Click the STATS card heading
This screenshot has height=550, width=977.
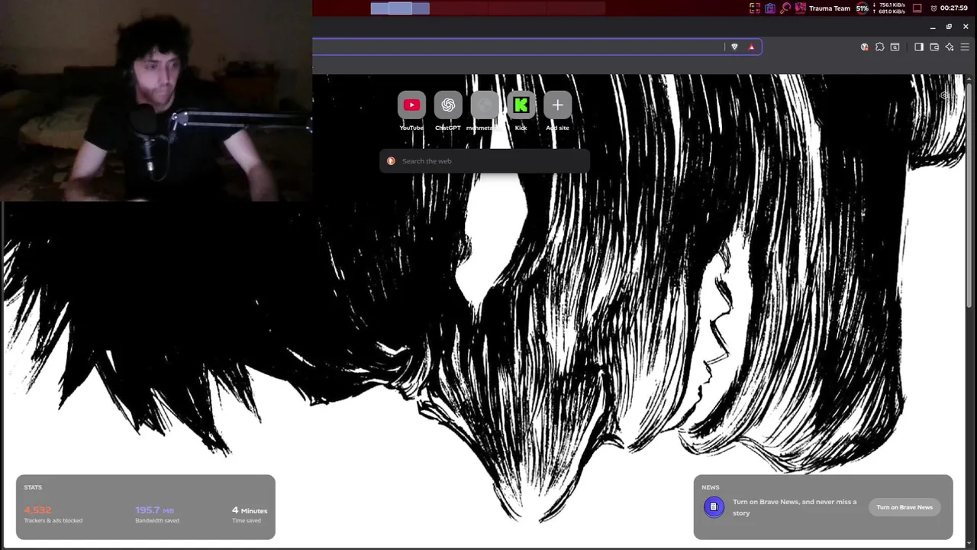[x=33, y=487]
